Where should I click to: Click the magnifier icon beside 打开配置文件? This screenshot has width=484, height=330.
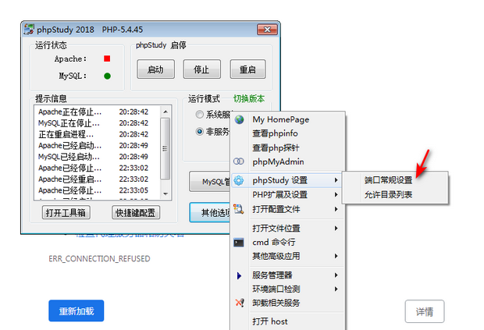point(239,209)
